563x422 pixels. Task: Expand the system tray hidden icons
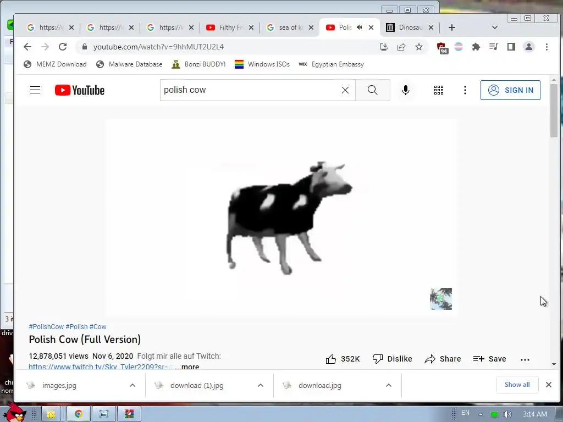[x=481, y=414]
